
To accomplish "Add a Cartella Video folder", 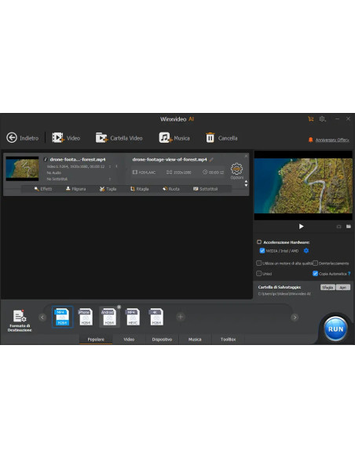I will (x=101, y=137).
